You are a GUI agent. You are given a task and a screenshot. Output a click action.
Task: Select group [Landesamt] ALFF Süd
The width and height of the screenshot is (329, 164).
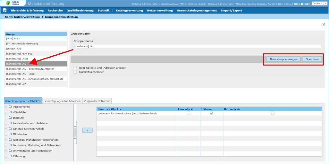[x=36, y=54]
